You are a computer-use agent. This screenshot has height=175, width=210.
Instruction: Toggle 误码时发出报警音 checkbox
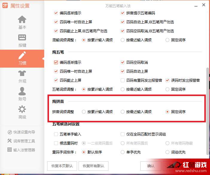point(167,80)
